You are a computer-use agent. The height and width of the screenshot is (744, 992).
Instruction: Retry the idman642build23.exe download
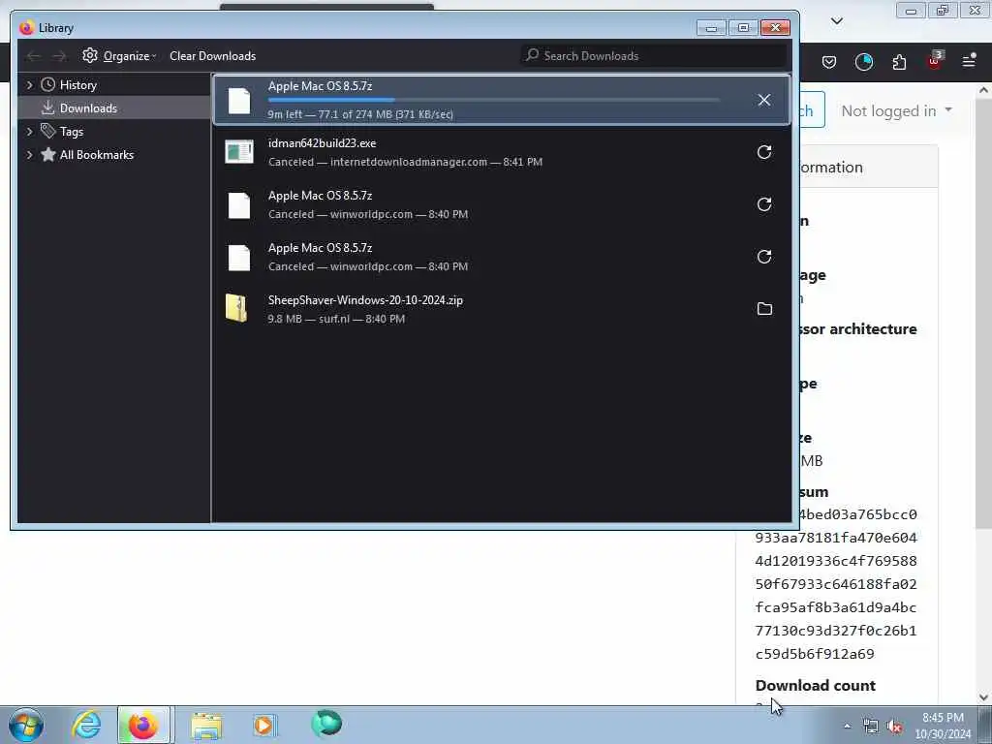click(764, 152)
